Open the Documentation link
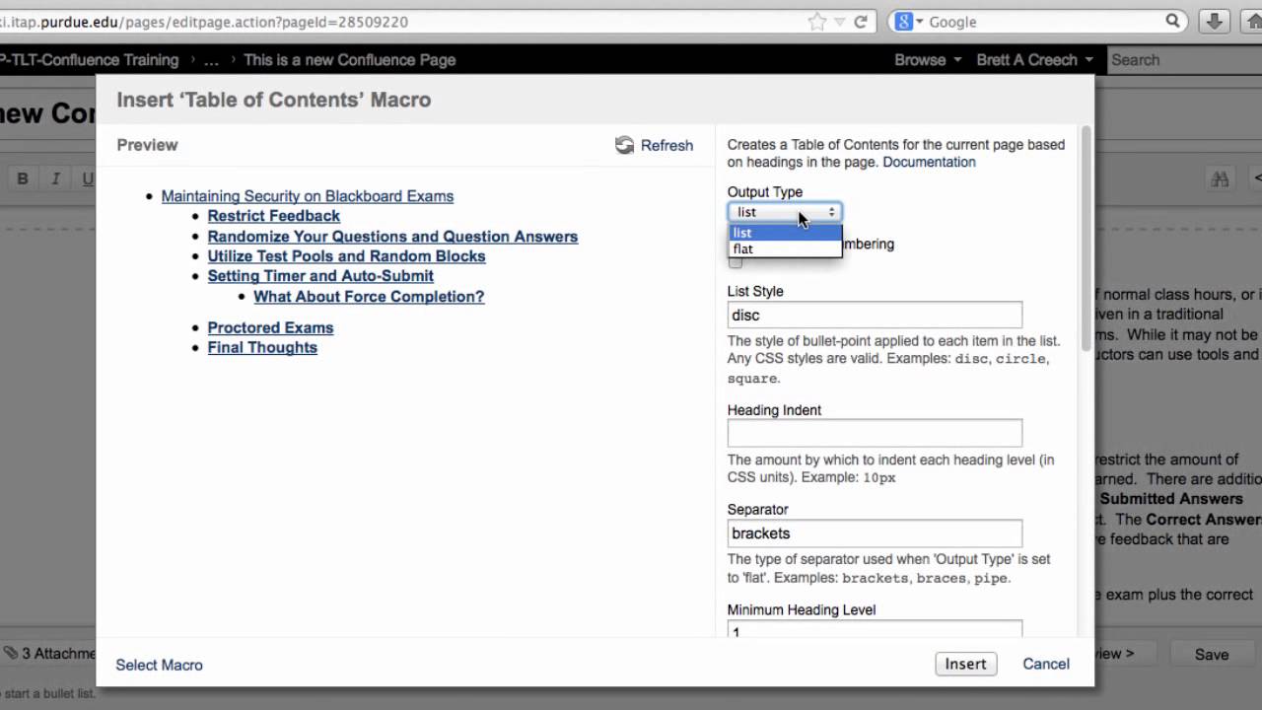This screenshot has height=710, width=1262. (x=929, y=162)
